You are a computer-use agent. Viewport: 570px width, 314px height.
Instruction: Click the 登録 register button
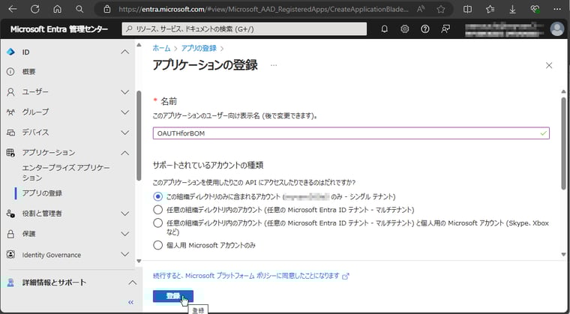click(x=173, y=296)
